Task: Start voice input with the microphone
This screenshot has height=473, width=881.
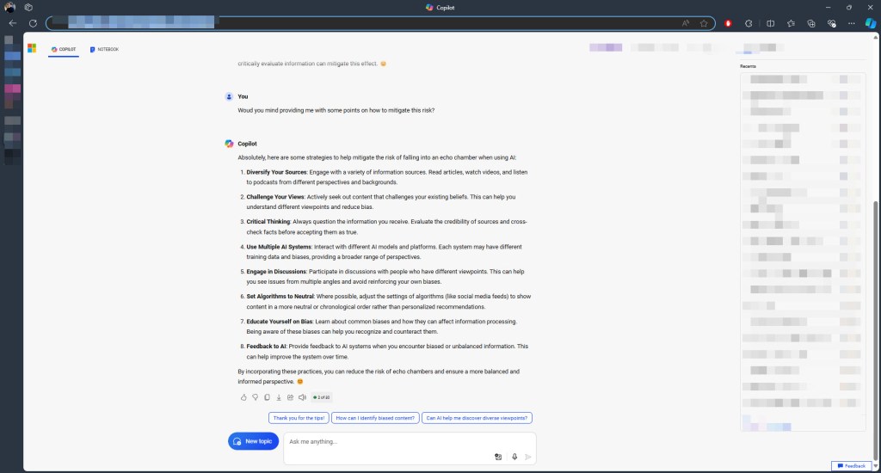Action: 514,457
